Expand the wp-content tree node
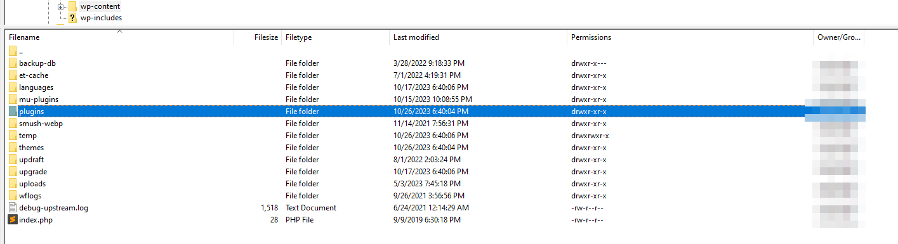This screenshot has height=244, width=898. [x=61, y=6]
